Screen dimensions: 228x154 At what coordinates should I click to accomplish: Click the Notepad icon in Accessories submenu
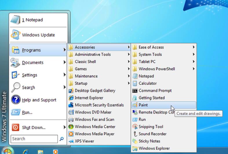coord(135,76)
